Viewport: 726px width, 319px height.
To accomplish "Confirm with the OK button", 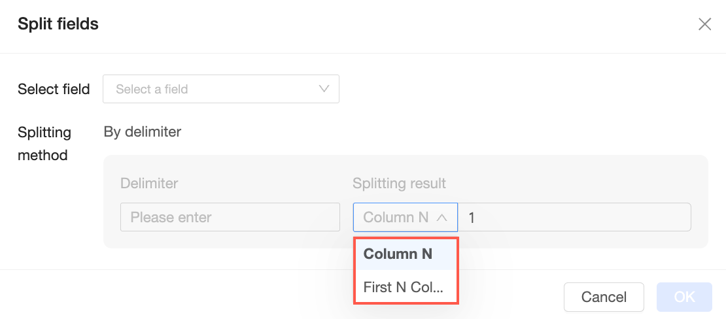I will click(x=684, y=297).
